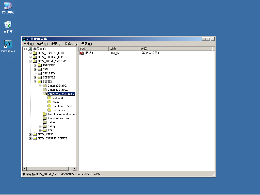Viewport: 260px width, 195px height.
Task: Expand the HKEY_CLASSES_ROOT node
Action: [x=30, y=53]
